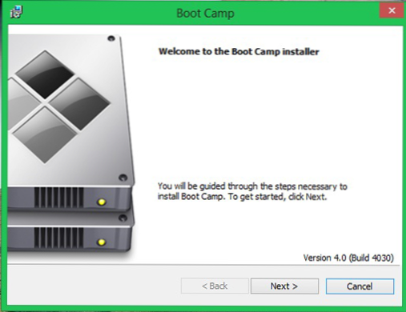The height and width of the screenshot is (312, 406).
Task: Click the top black diamond of logo
Action: [45, 74]
